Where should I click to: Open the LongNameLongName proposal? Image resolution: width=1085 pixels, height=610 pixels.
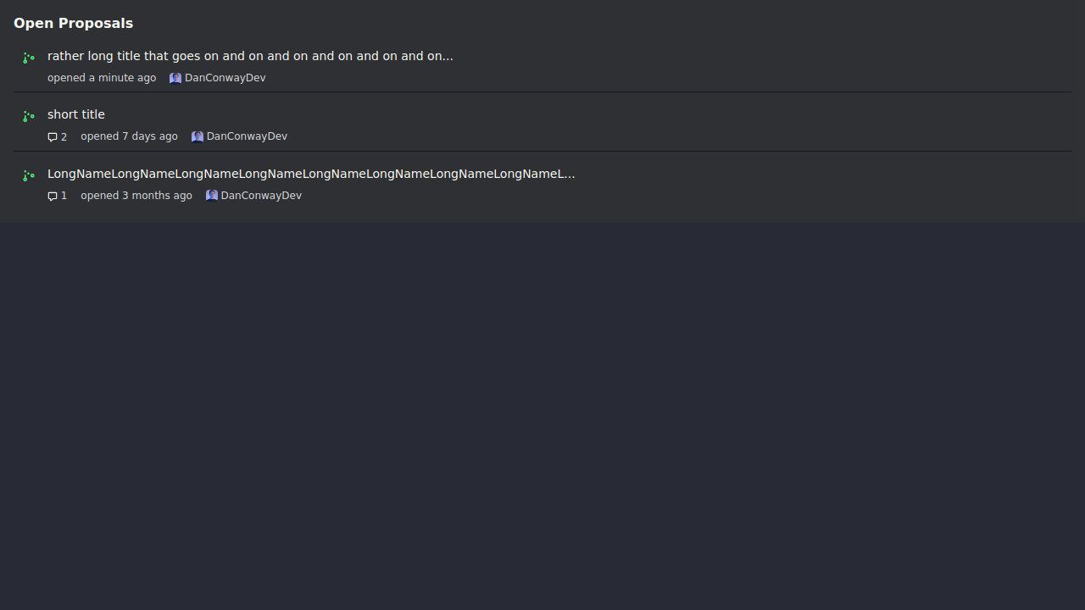[x=311, y=174]
